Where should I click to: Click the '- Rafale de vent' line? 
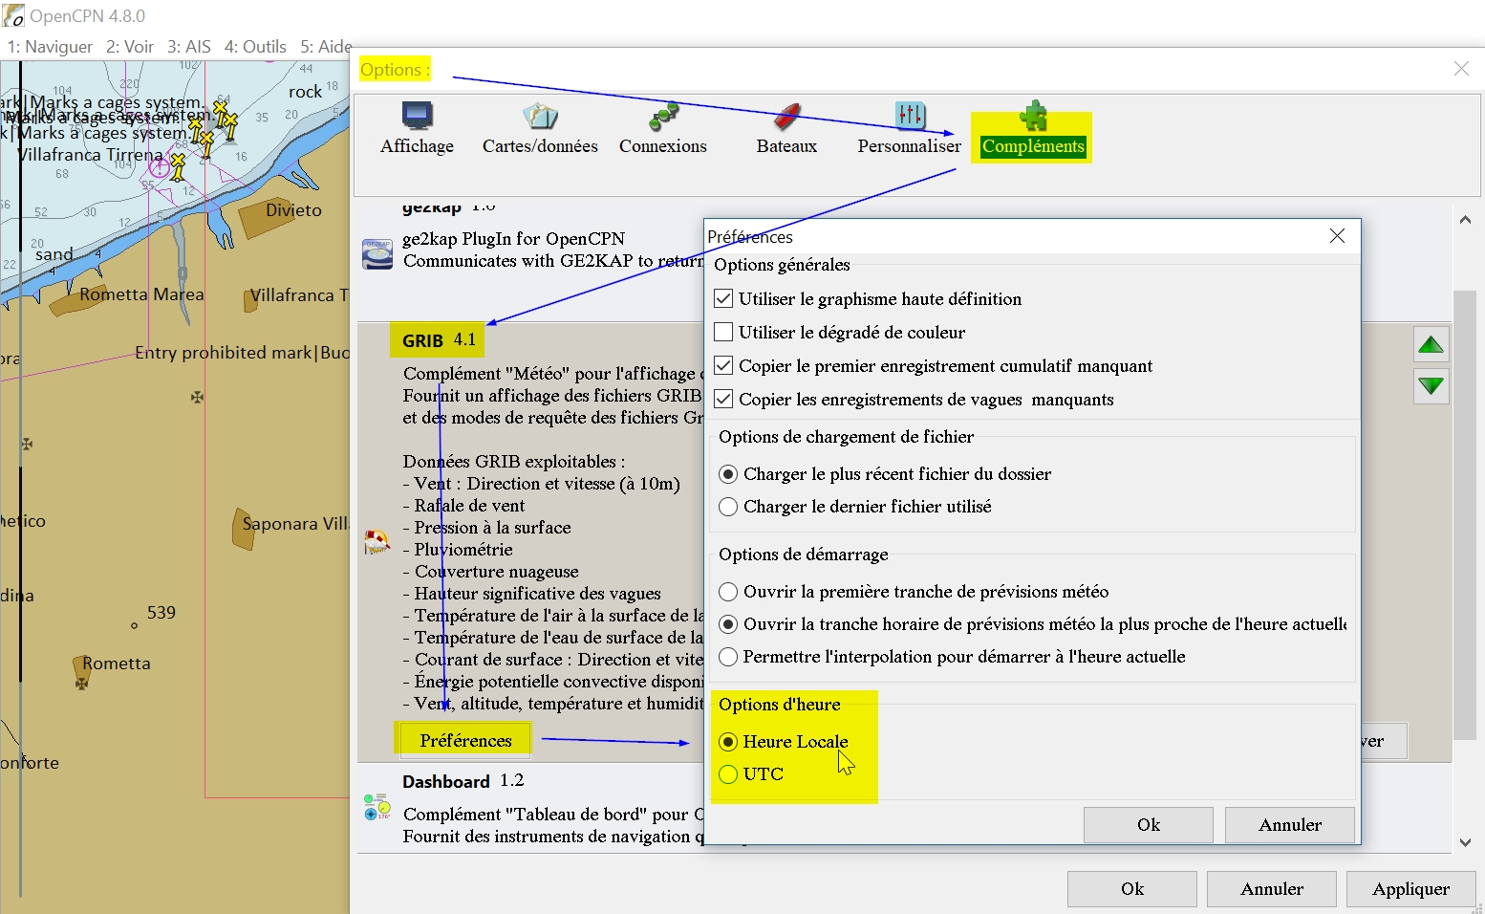point(463,506)
